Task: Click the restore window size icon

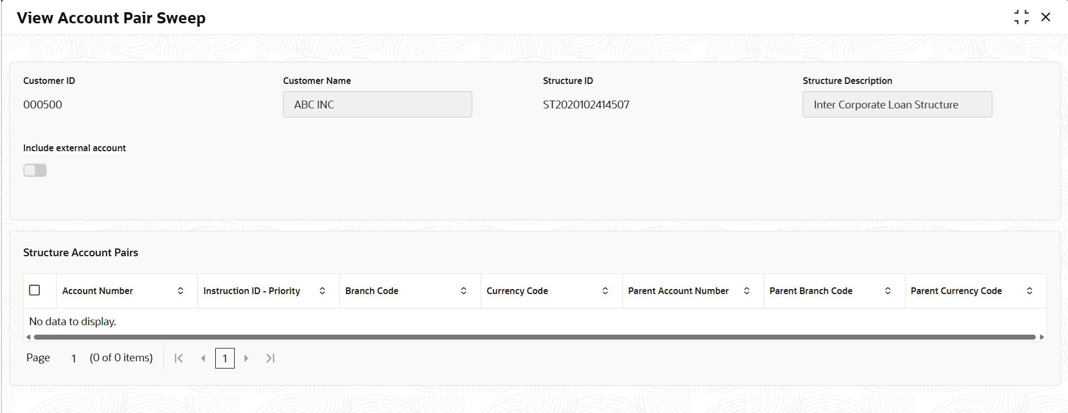Action: 1021,17
